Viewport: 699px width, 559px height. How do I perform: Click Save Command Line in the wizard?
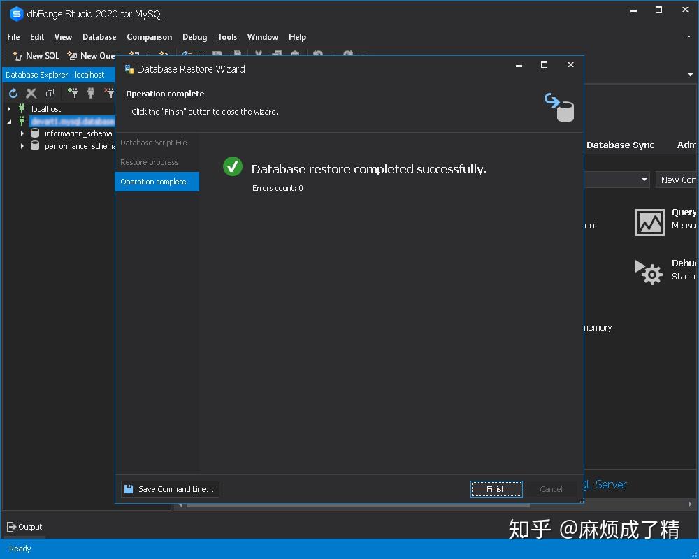[169, 489]
